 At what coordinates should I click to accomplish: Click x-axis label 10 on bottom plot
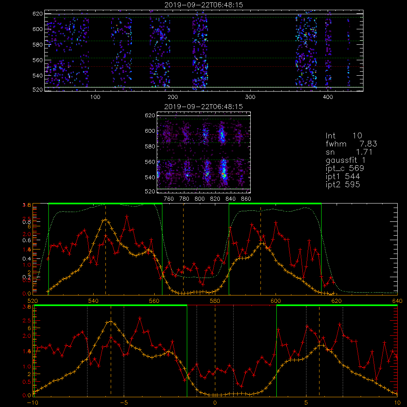tap(397, 403)
